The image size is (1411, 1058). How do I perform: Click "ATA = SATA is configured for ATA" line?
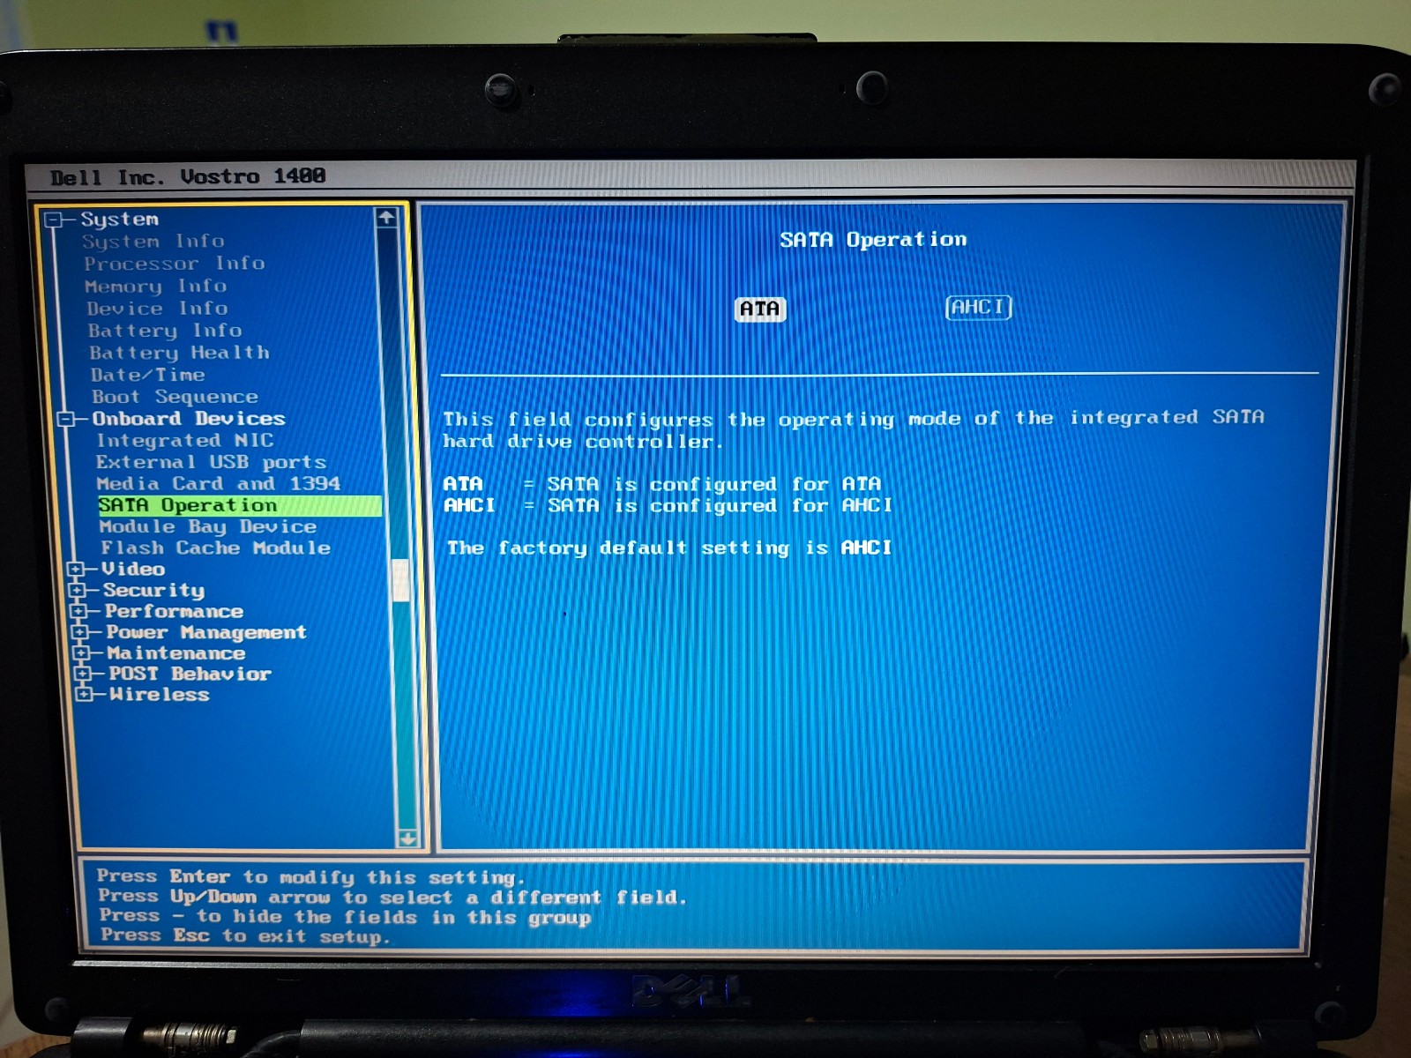(662, 484)
